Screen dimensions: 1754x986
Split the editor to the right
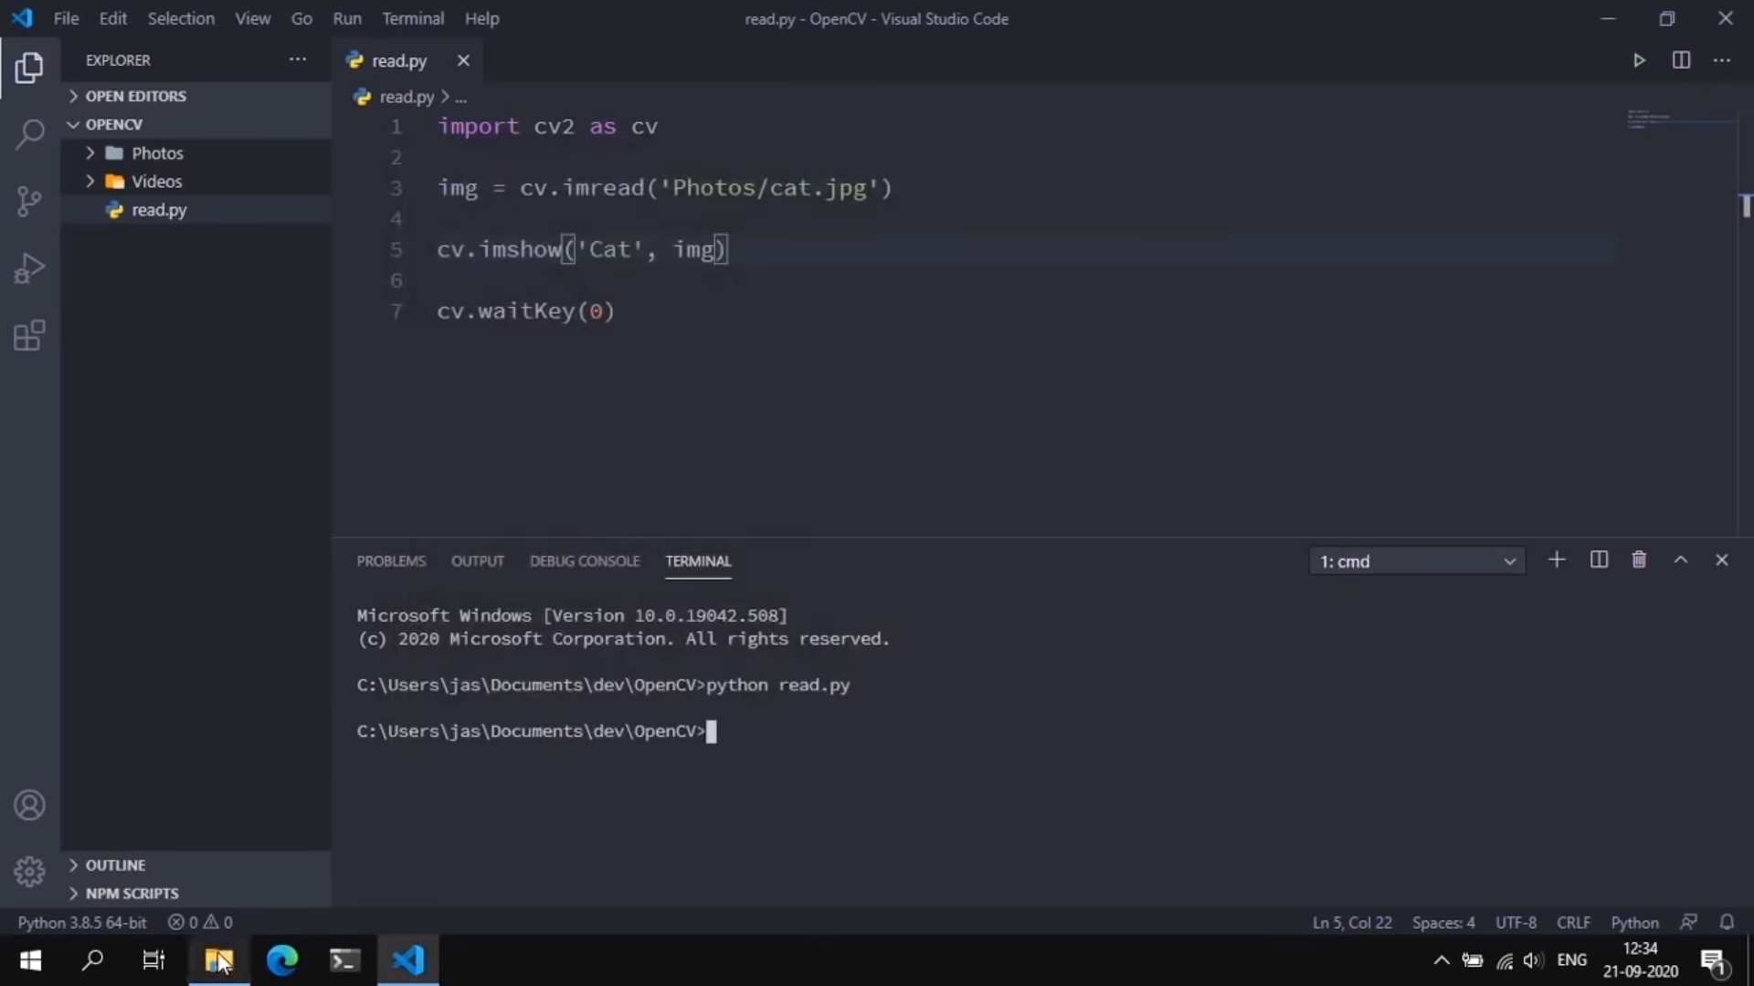point(1681,60)
